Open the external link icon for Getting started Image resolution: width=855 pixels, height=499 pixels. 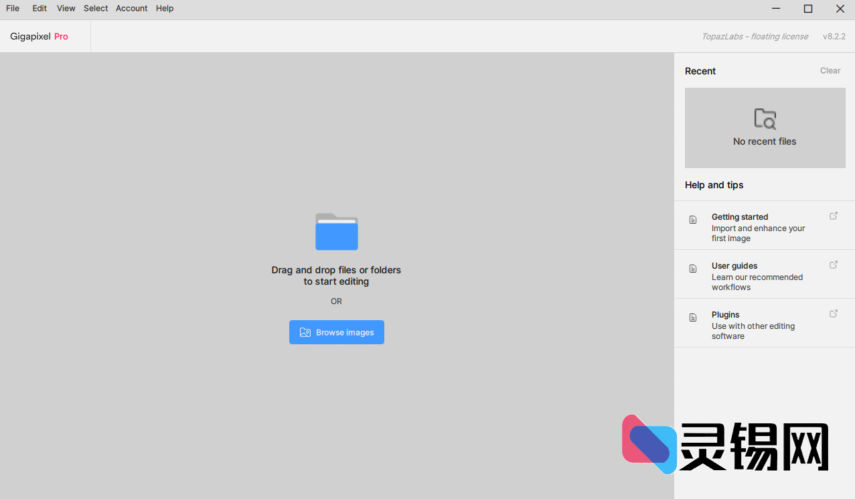point(834,216)
